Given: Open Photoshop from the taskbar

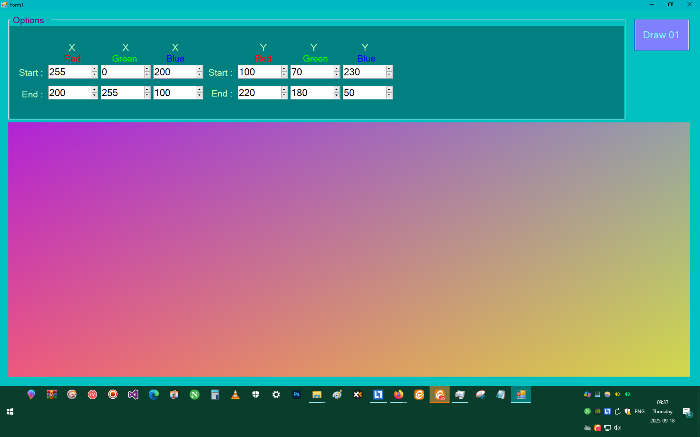Looking at the screenshot, I should pyautogui.click(x=297, y=395).
